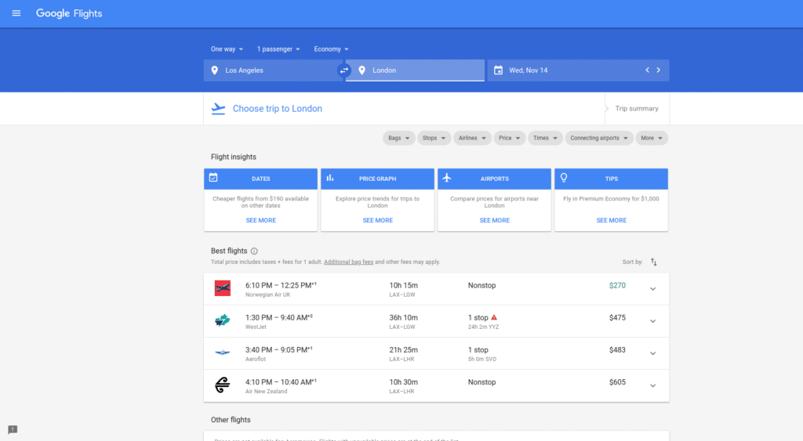Screen dimensions: 803x441
Task: Open the Airlines filter
Action: 472,138
